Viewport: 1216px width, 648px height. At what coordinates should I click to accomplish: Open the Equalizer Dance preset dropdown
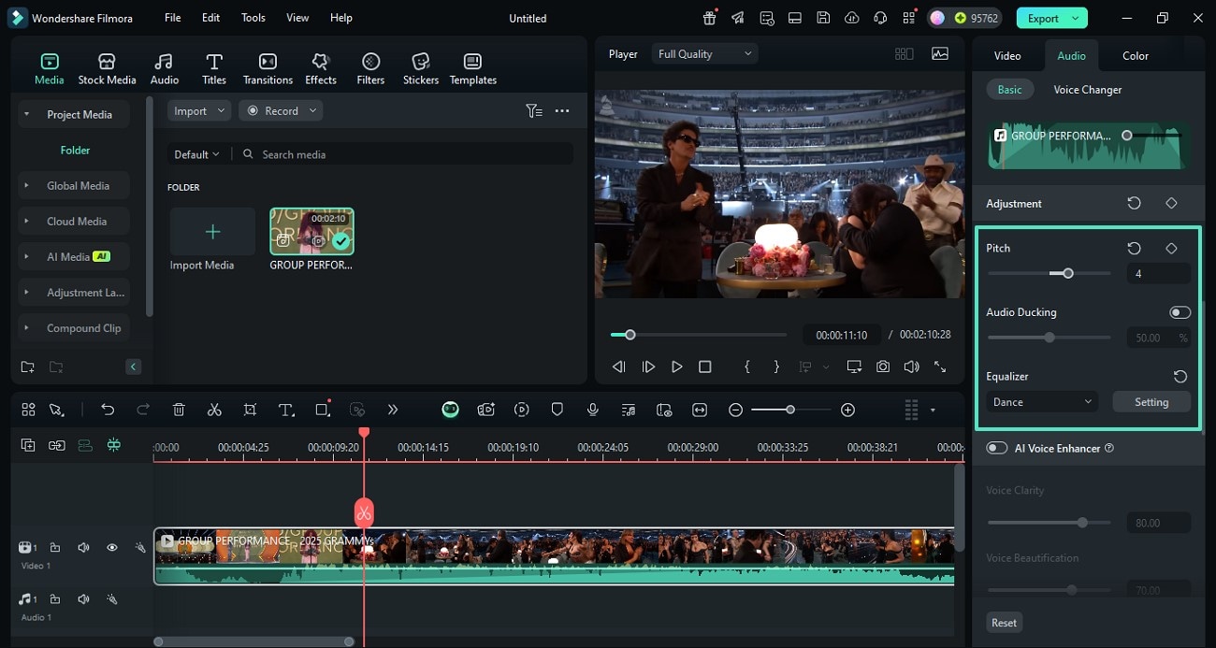(x=1041, y=402)
